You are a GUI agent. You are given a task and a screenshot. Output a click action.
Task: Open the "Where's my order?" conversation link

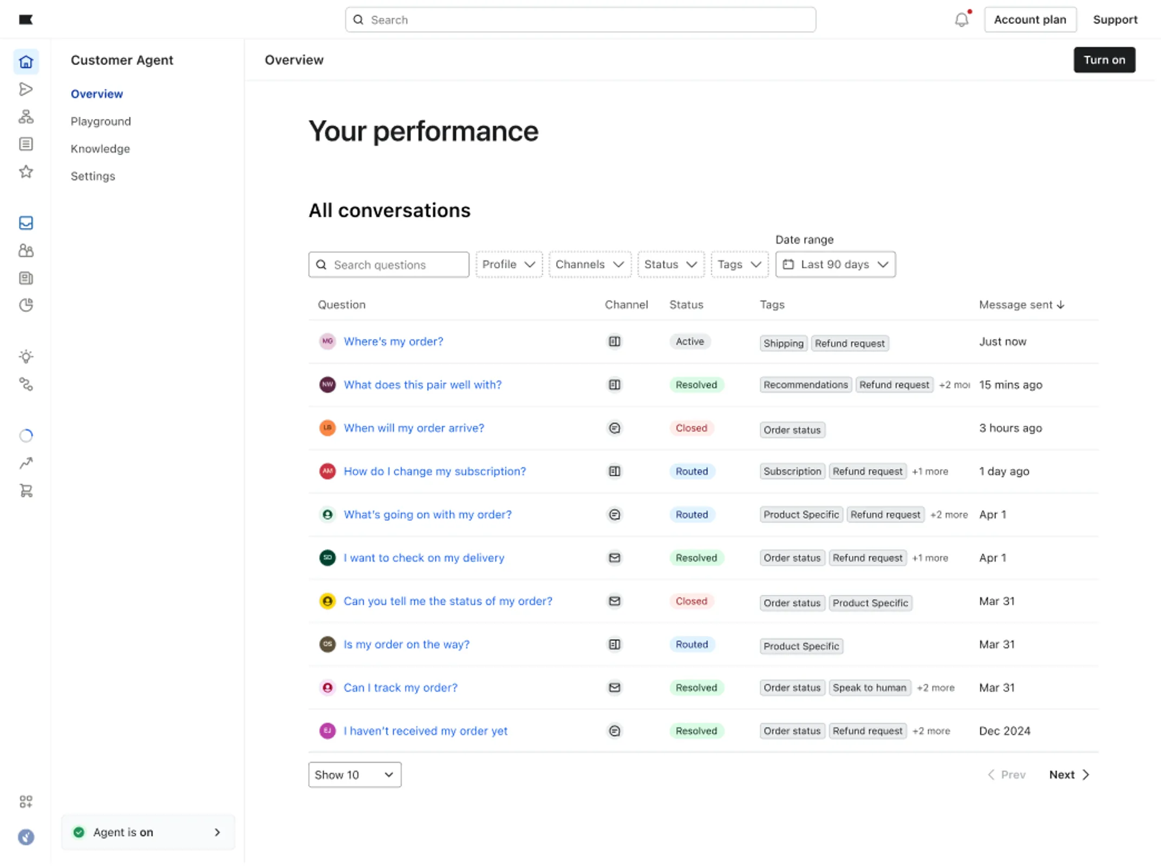coord(393,342)
